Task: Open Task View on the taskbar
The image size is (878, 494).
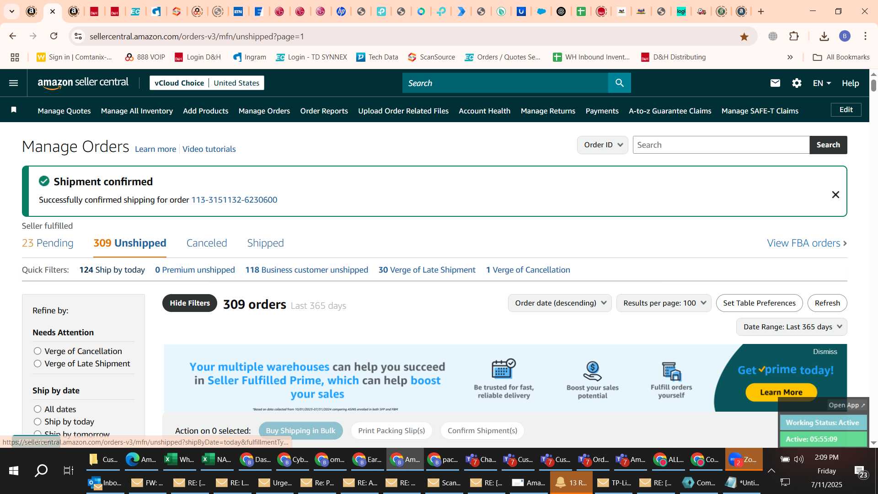Action: click(x=69, y=470)
